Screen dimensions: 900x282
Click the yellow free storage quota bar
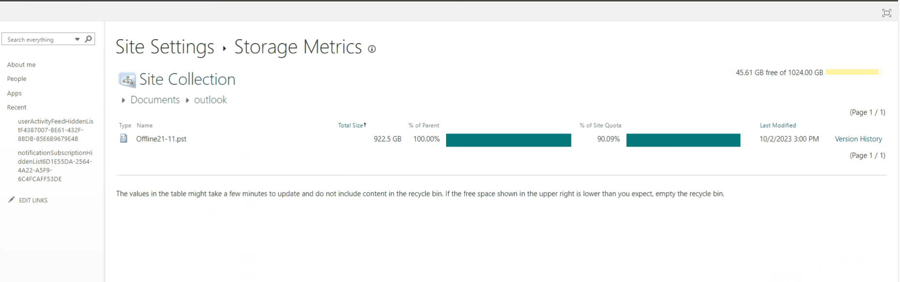[x=853, y=72]
